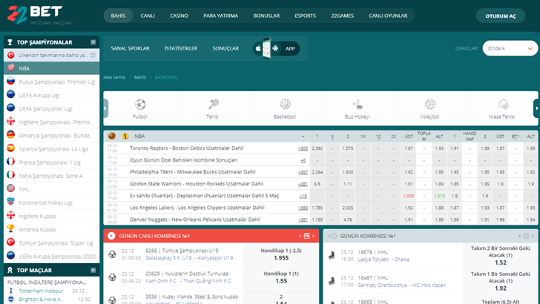Select the Basketbol sport icon
Viewport: 540px width, 304px height.
(285, 104)
